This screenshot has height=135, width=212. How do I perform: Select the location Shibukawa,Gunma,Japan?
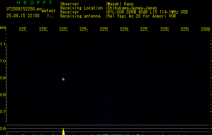point(132,8)
